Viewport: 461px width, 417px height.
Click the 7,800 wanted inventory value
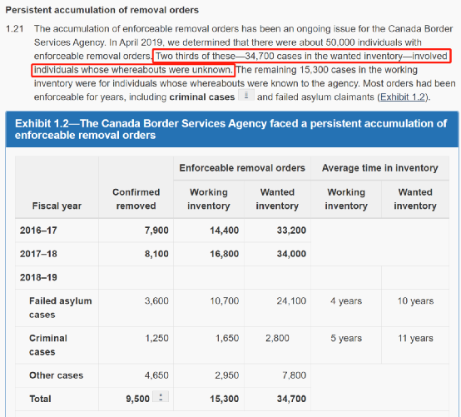pos(295,375)
